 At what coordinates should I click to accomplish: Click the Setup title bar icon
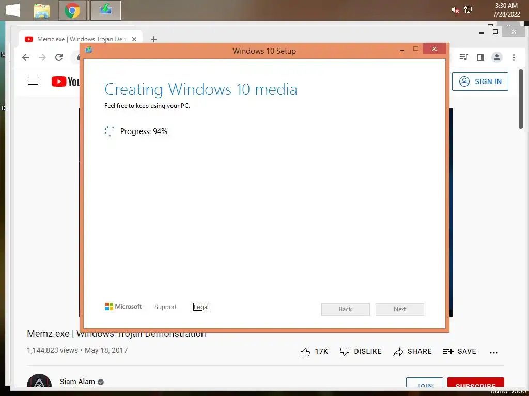coord(89,50)
